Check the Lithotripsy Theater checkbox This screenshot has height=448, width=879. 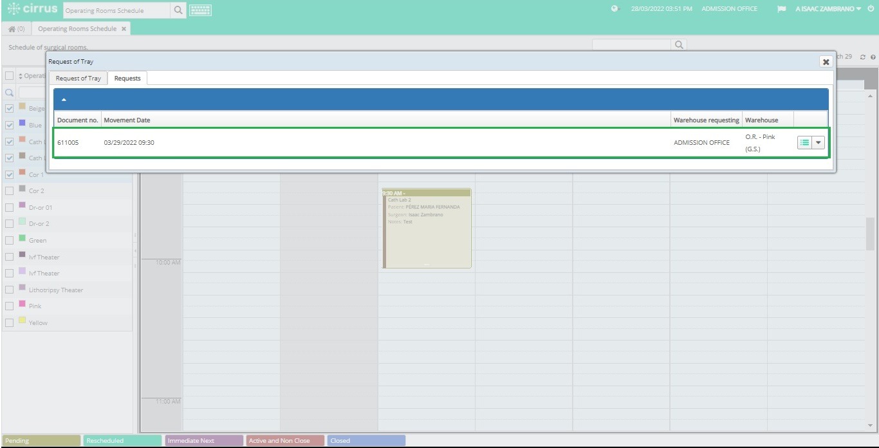point(10,290)
